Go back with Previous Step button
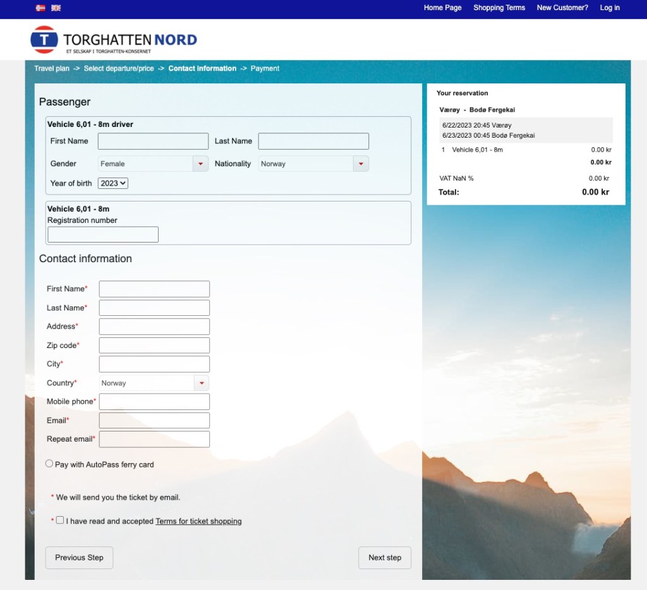This screenshot has height=590, width=647. click(79, 558)
